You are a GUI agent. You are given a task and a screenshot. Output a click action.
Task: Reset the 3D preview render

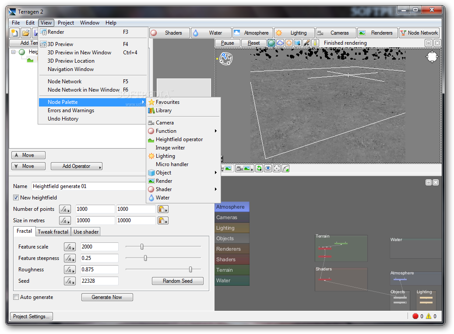253,43
